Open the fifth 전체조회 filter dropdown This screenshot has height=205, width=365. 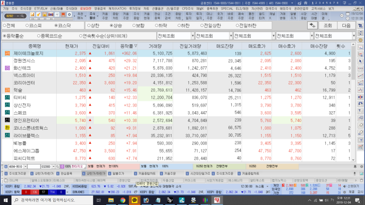pos(354,36)
